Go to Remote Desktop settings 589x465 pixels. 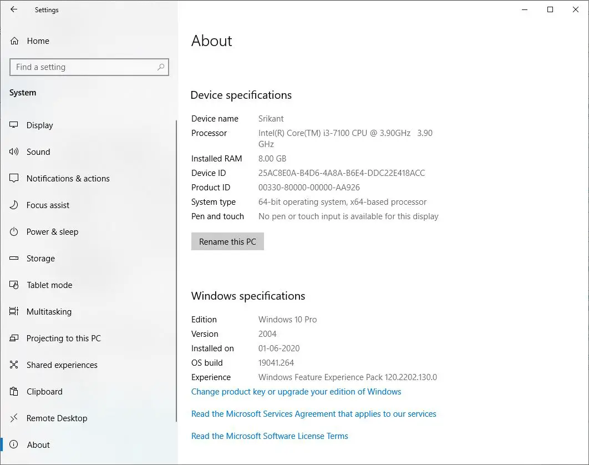[89, 418]
